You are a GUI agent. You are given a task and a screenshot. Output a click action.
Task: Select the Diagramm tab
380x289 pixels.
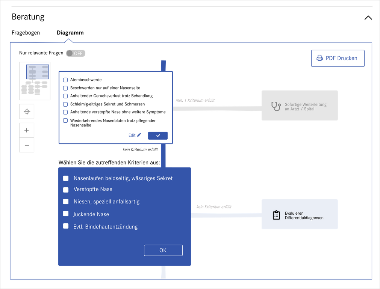tap(70, 33)
